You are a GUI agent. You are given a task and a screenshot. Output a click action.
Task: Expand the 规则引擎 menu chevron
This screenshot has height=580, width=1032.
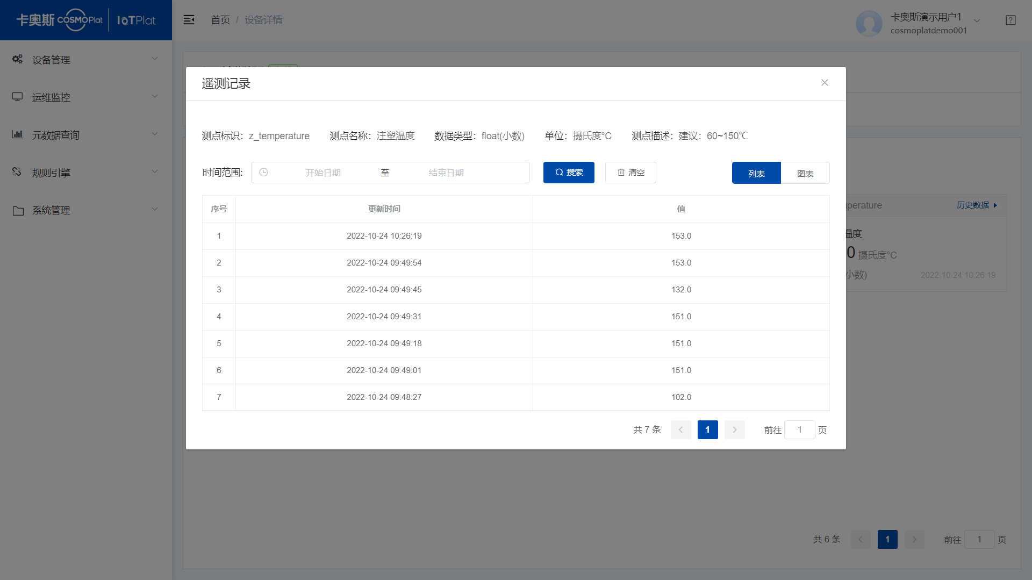[155, 171]
